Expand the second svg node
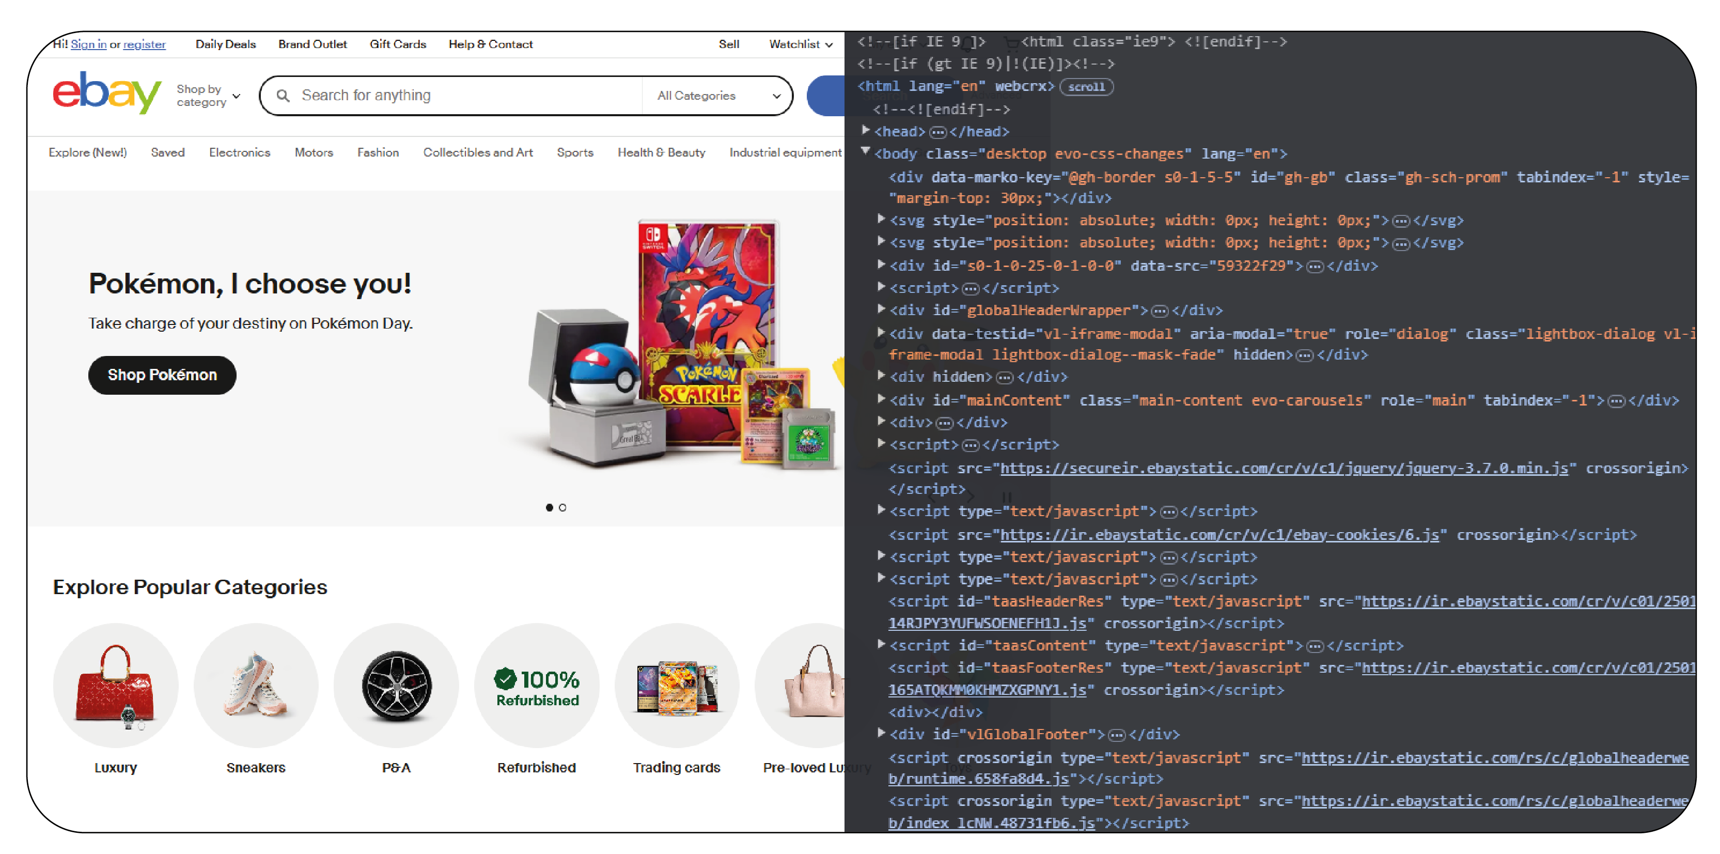The height and width of the screenshot is (854, 1720). 881,241
